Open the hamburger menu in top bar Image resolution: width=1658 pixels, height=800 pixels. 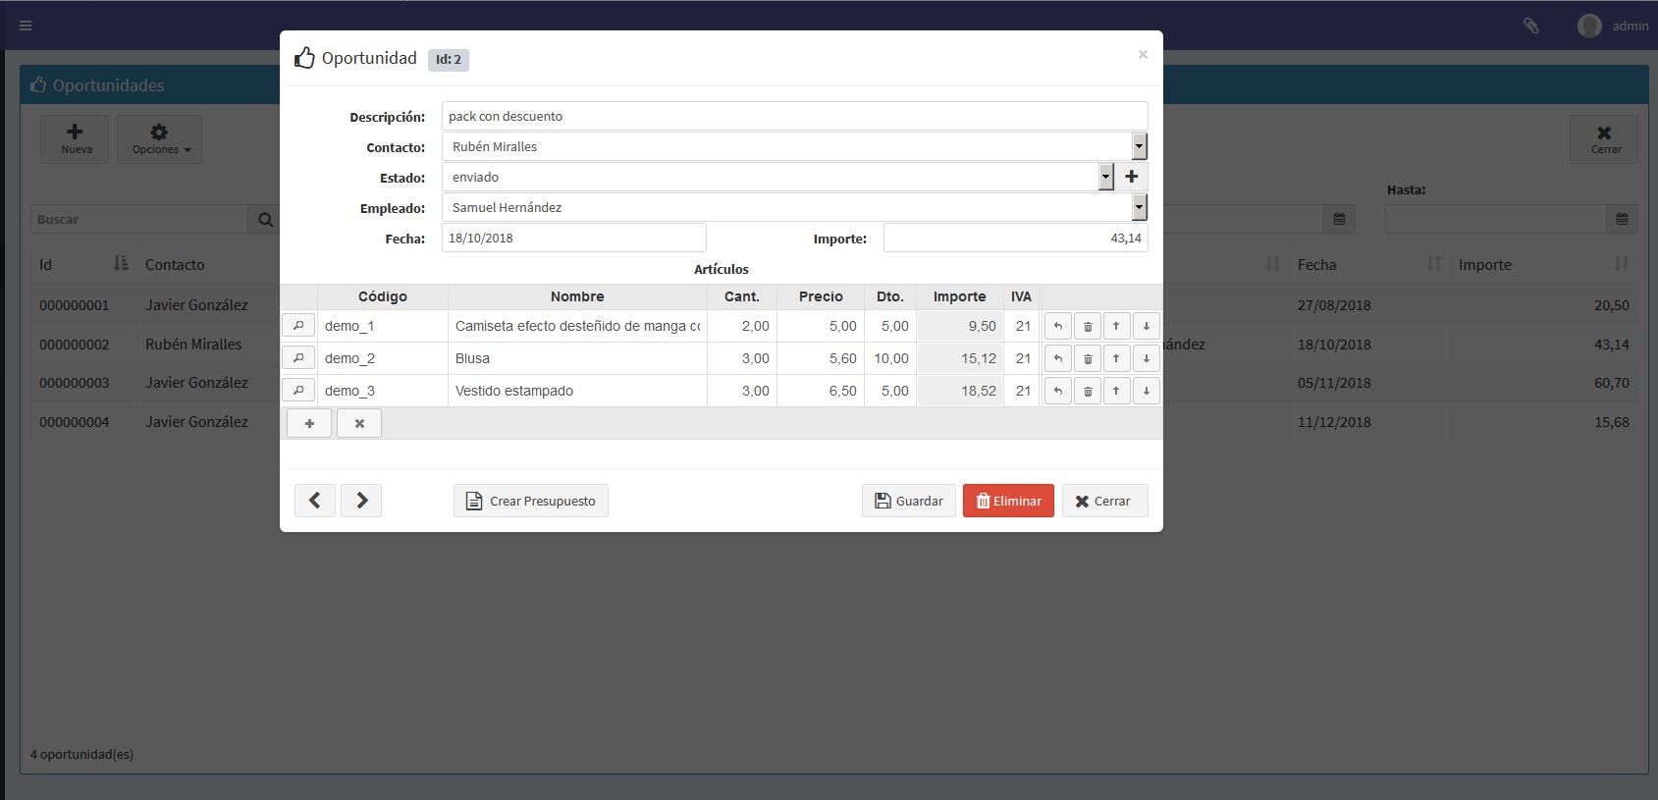click(26, 26)
